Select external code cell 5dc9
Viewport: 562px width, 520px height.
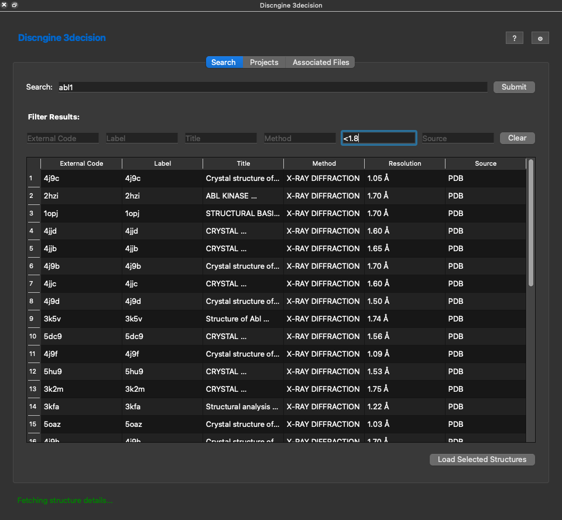tap(81, 336)
